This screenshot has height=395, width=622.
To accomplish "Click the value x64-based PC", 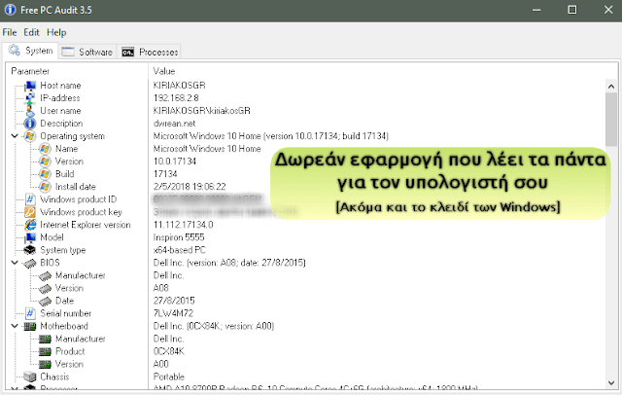I will 180,250.
